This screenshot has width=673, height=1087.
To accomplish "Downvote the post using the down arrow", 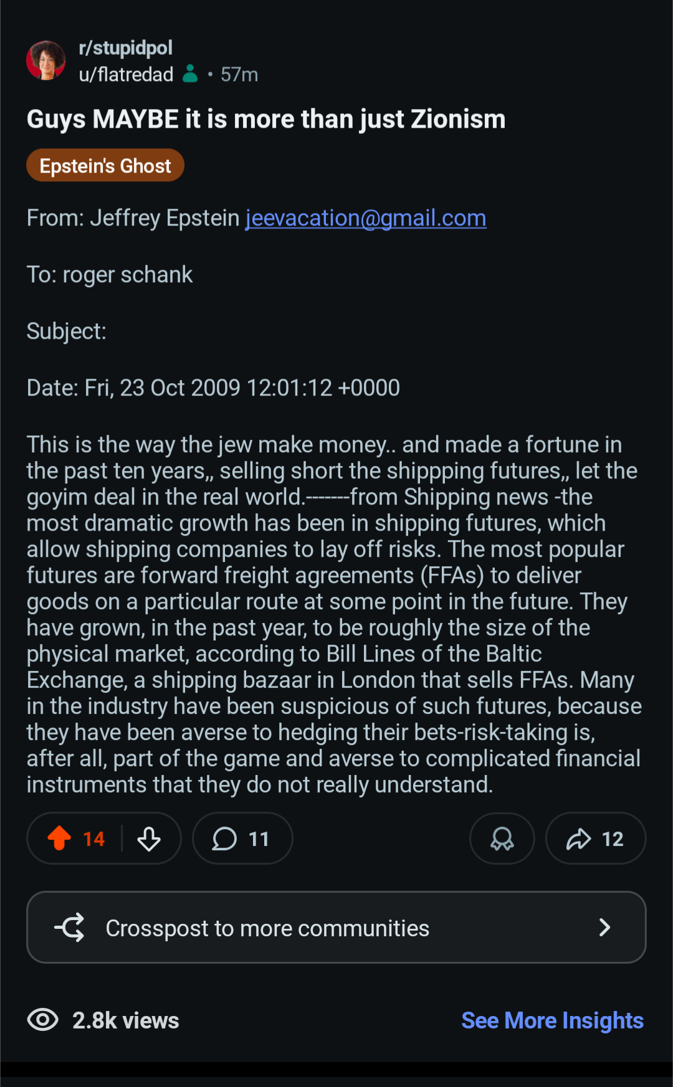I will tap(149, 839).
